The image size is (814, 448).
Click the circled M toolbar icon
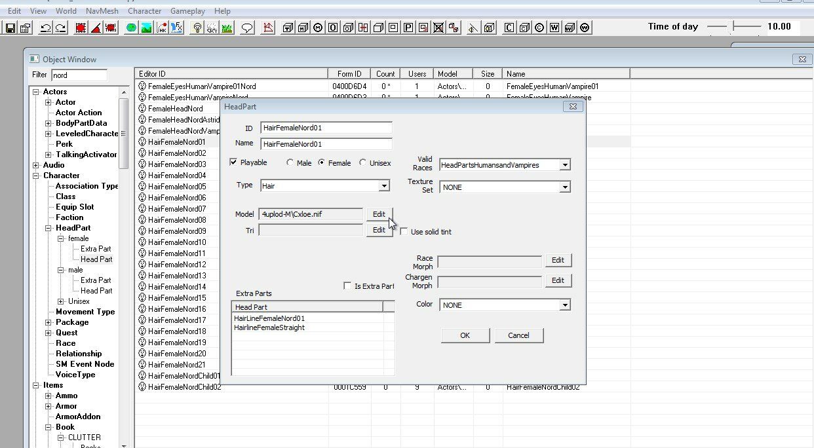pos(318,28)
